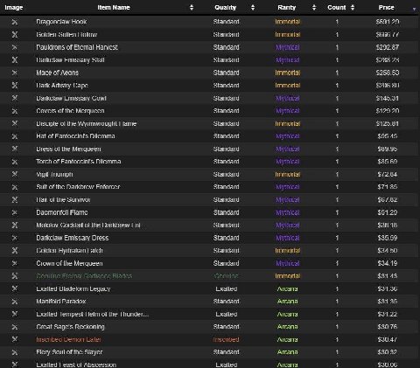The image size is (420, 368).
Task: Select Disciple of the Wyrmwrought Flame name
Action: (x=87, y=123)
